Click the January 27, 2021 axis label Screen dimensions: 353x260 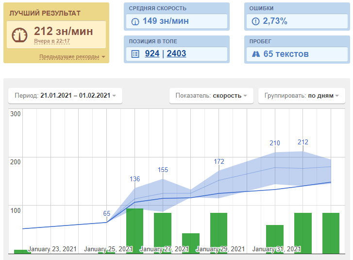164,249
